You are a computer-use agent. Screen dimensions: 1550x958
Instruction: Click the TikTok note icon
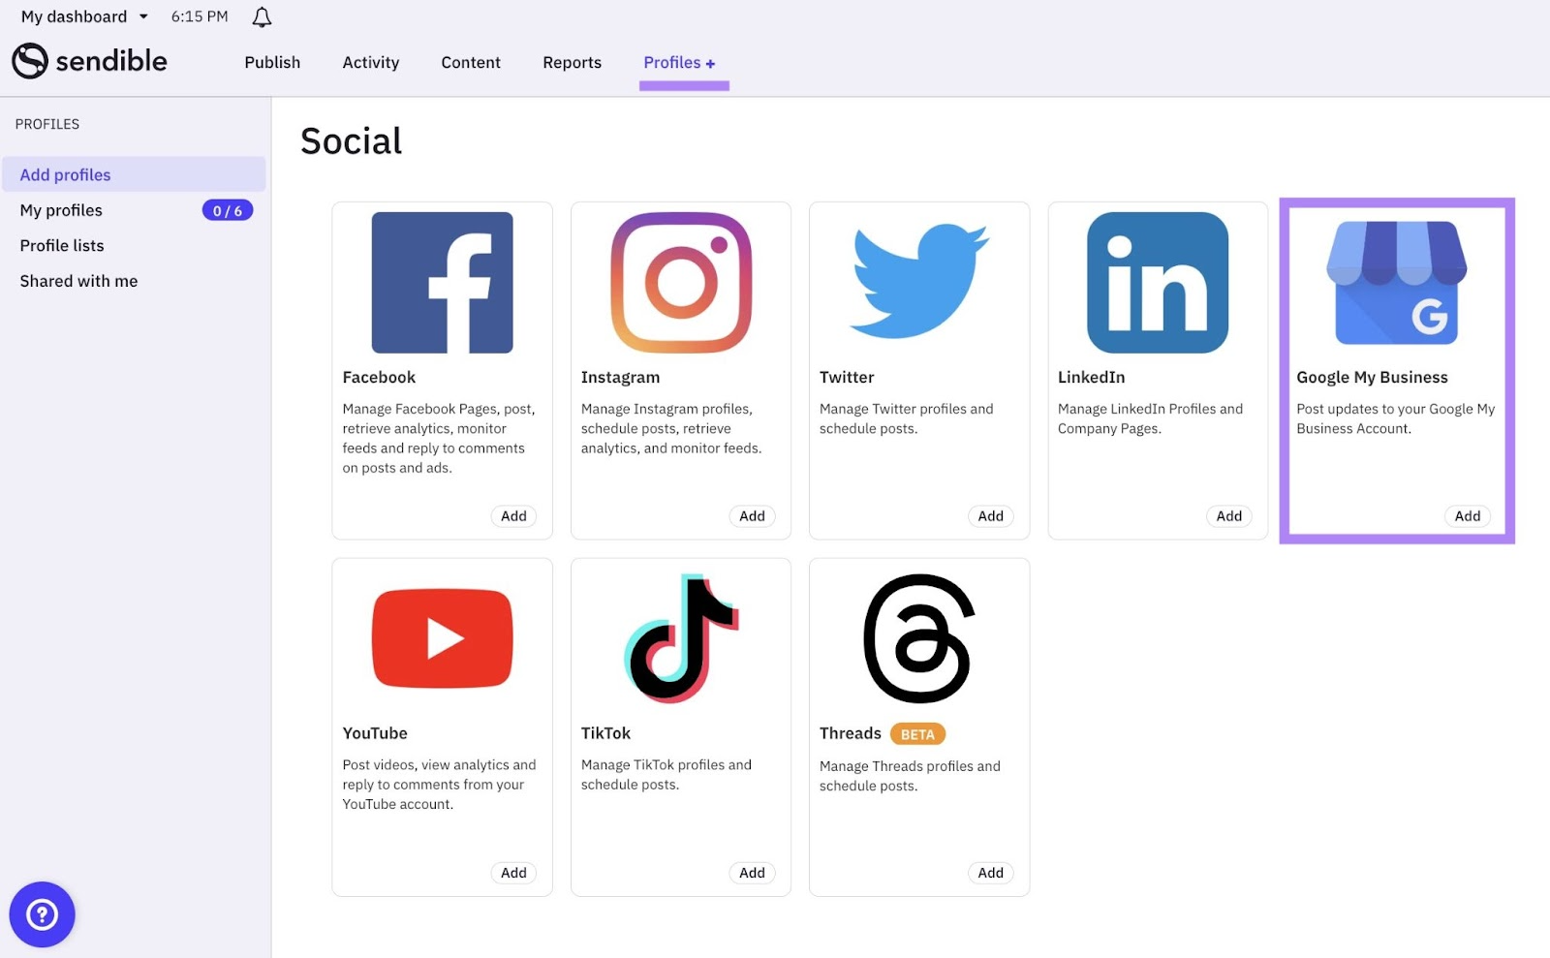pyautogui.click(x=680, y=637)
